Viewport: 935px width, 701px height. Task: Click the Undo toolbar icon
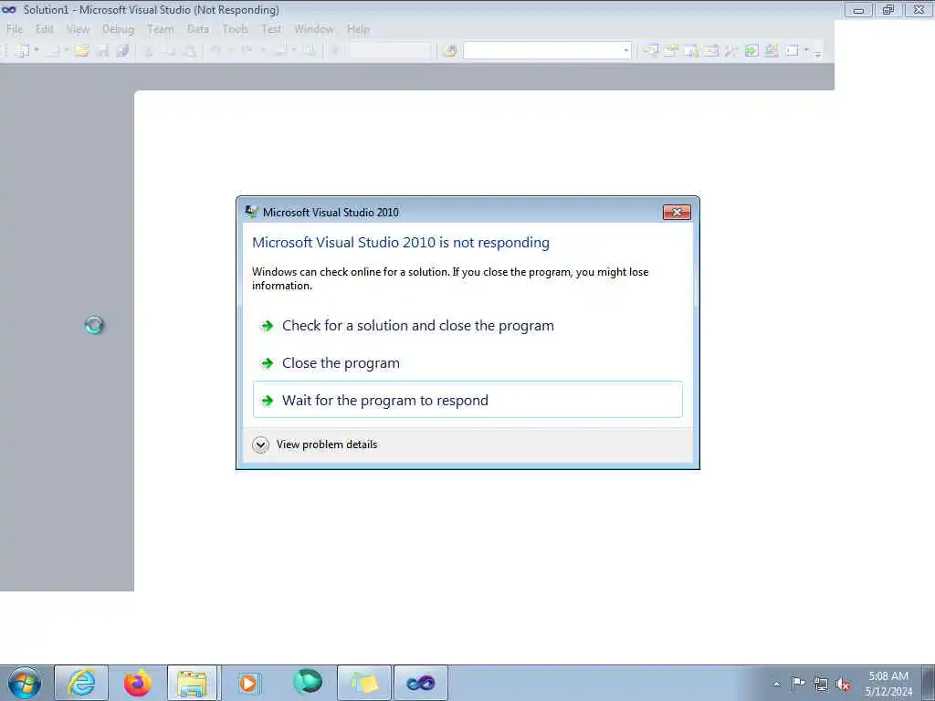click(x=215, y=51)
